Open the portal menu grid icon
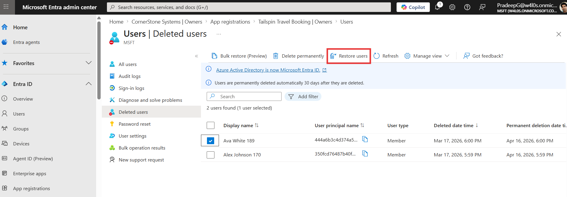 tap(6, 7)
